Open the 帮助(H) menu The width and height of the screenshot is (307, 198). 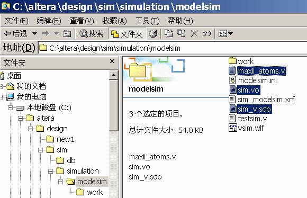(x=180, y=21)
